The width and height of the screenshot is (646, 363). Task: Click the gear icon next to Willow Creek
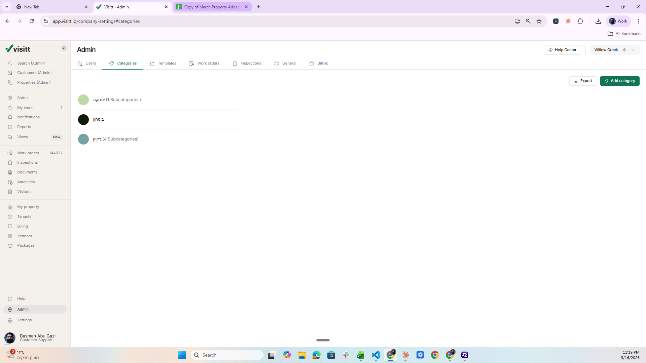[x=624, y=50]
